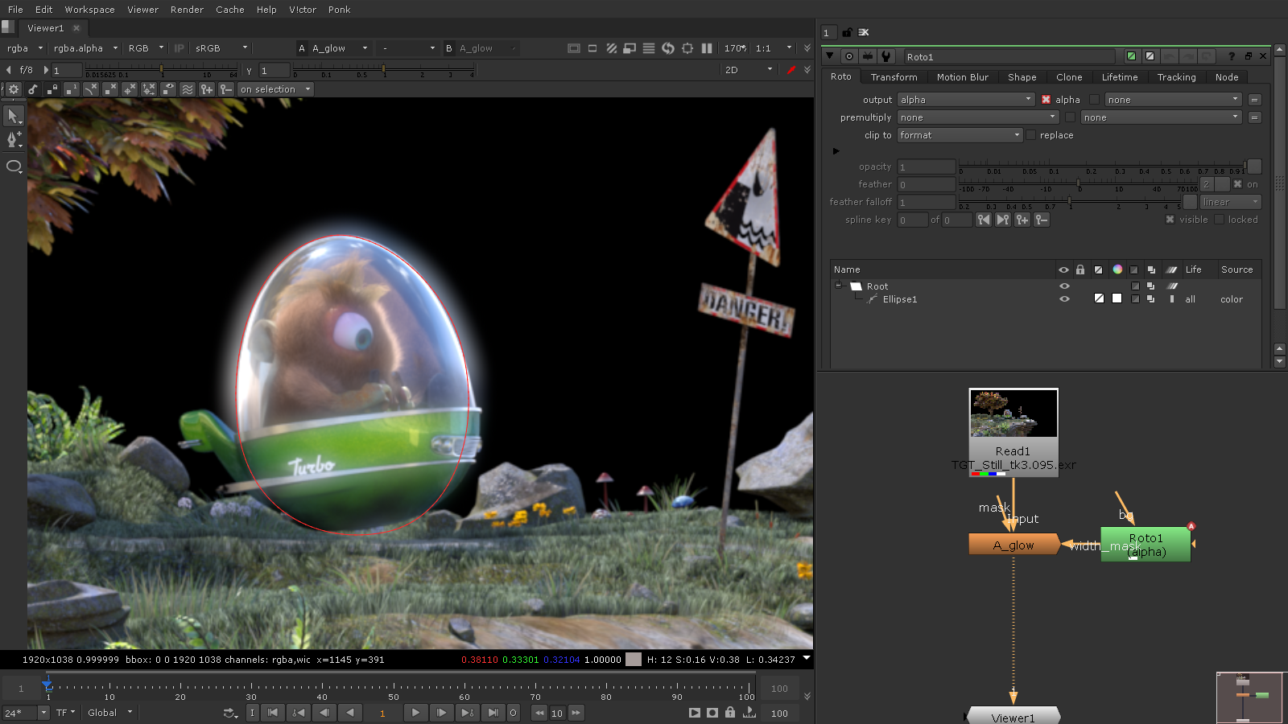Click the play forward button in timeline
This screenshot has width=1288, height=724.
pos(415,713)
